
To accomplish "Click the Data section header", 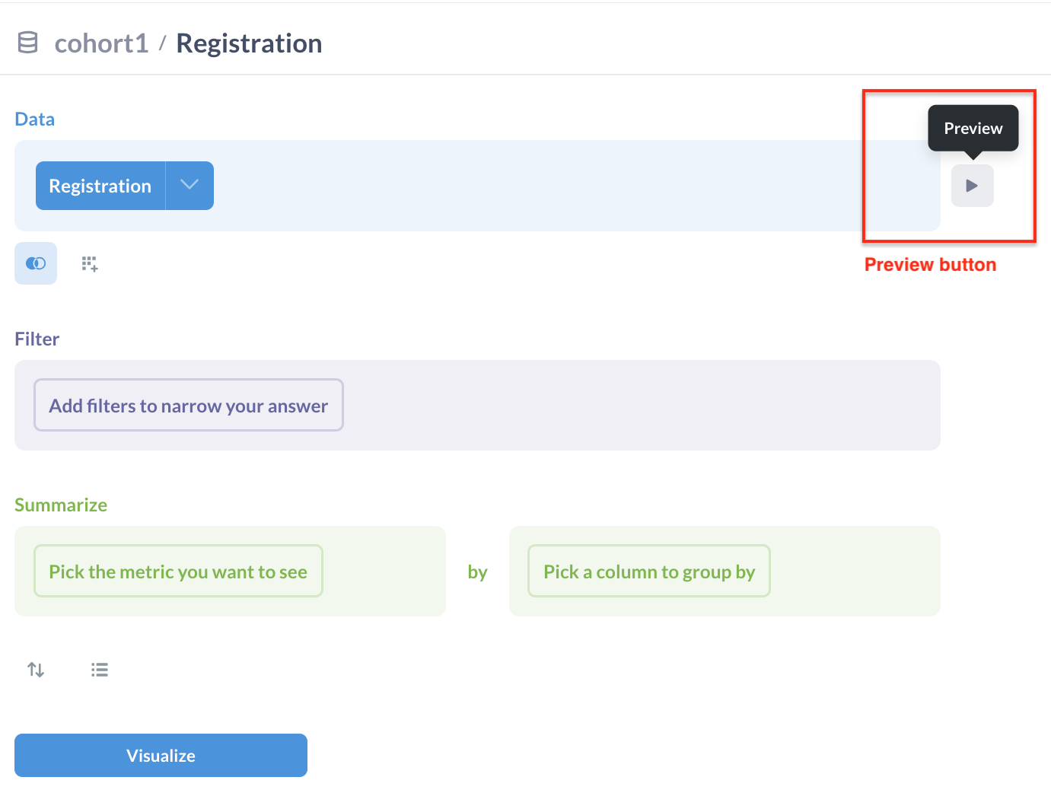I will pos(34,119).
